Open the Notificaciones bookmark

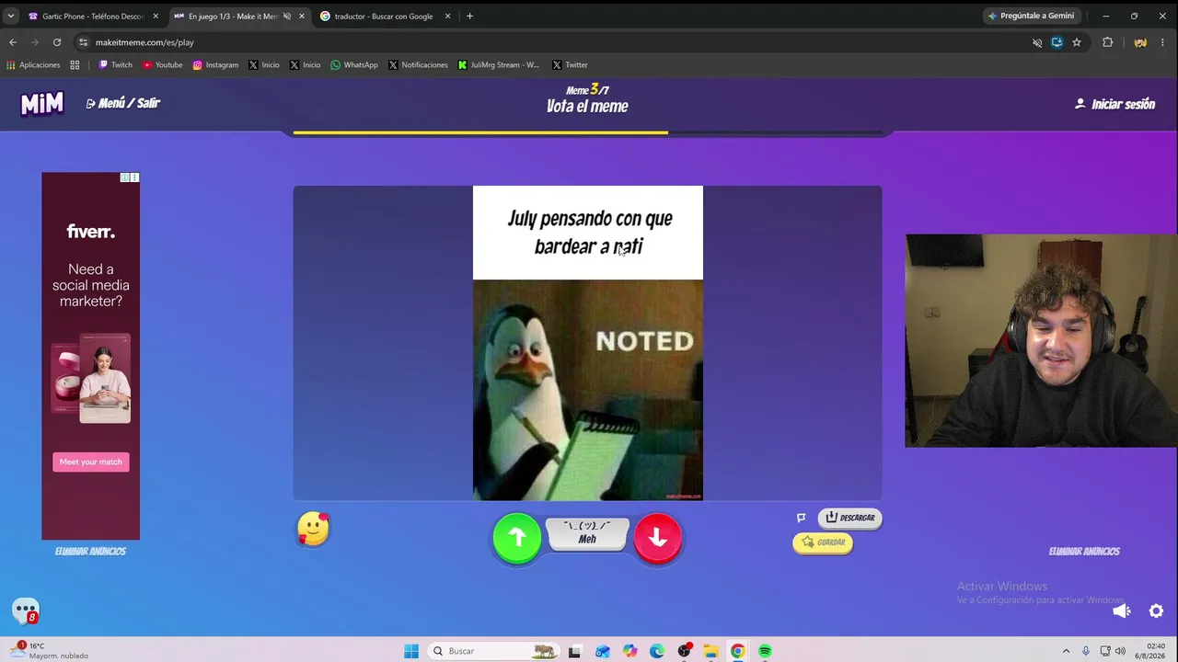[418, 65]
